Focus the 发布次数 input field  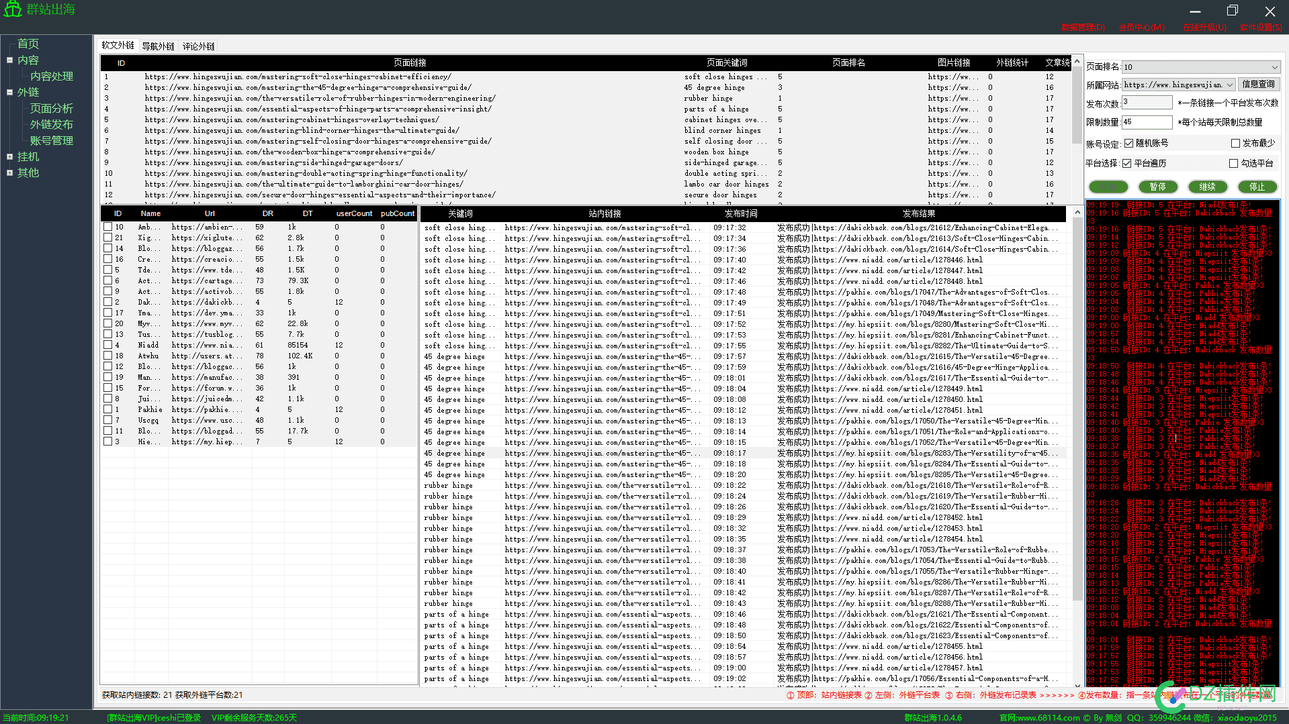point(1147,102)
